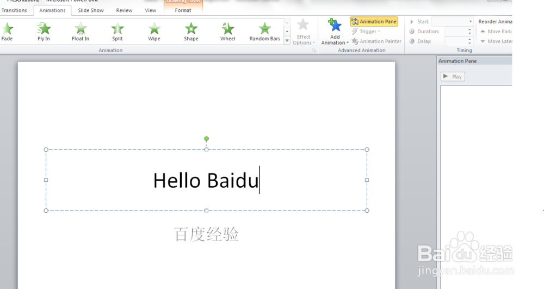544x289 pixels.
Task: Open the Add Animation gallery
Action: pos(335,32)
